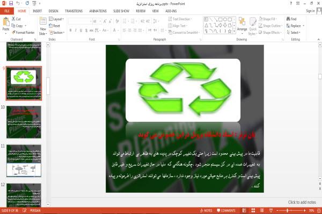Image resolution: width=322 pixels, height=214 pixels.
Task: Click PERSIAN language in status bar
Action: click(35, 210)
